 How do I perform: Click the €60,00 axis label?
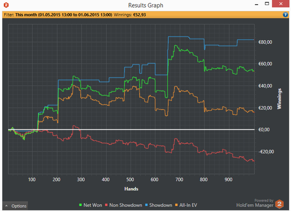(x=265, y=64)
